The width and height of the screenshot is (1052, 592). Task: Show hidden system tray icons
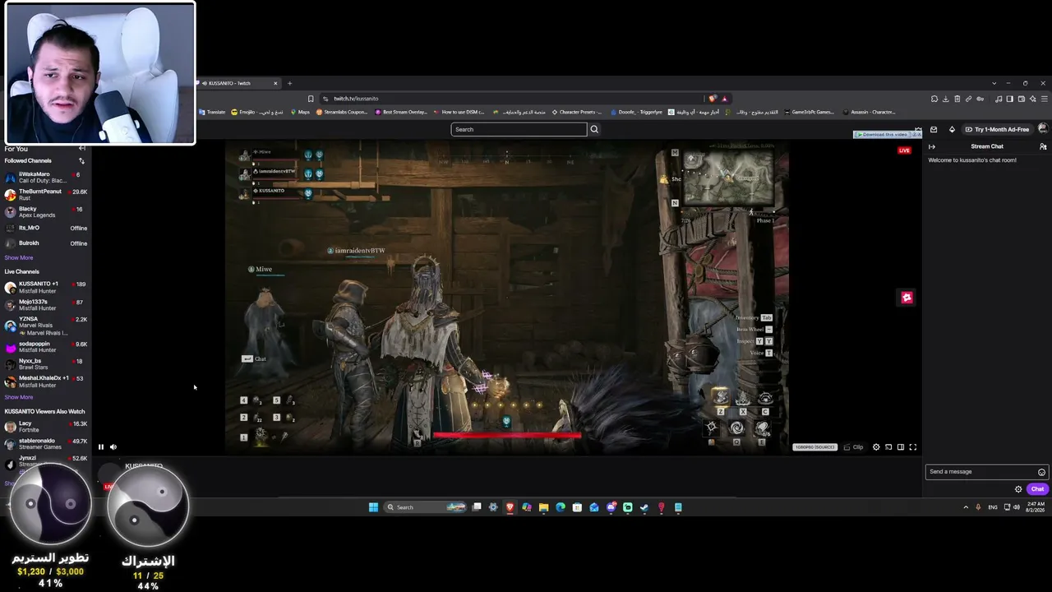pyautogui.click(x=966, y=507)
